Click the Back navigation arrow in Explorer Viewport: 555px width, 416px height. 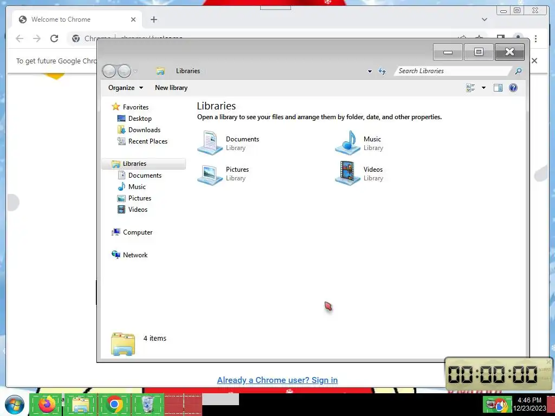click(109, 71)
